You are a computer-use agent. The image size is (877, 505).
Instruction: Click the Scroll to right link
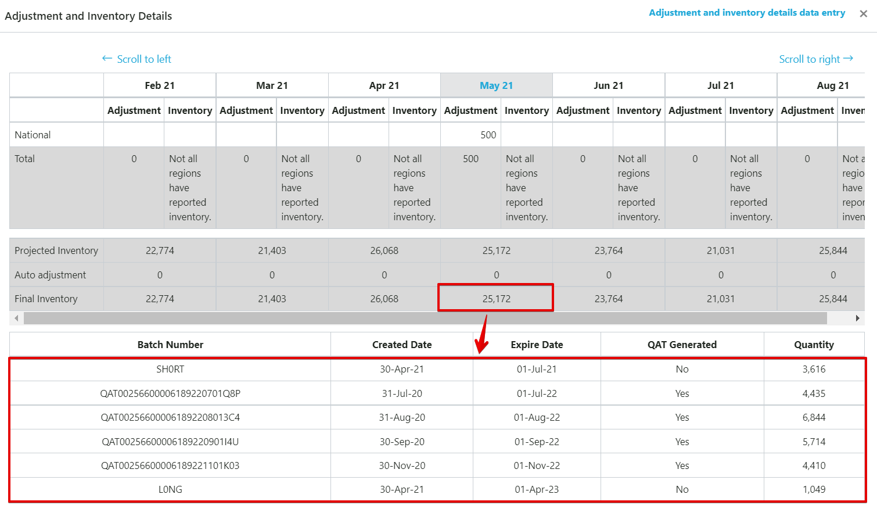tap(816, 59)
